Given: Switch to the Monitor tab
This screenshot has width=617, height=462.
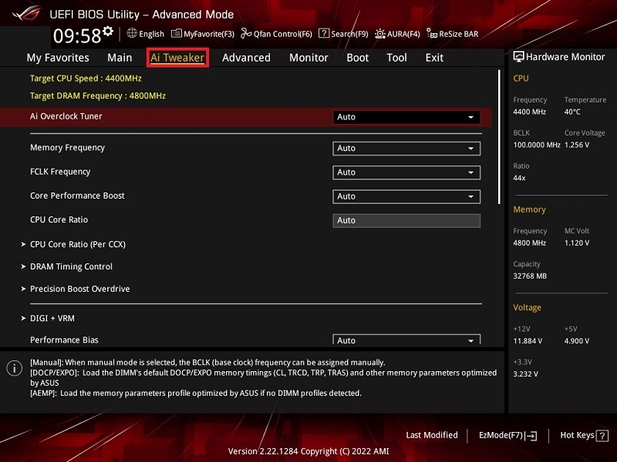Looking at the screenshot, I should pyautogui.click(x=308, y=58).
